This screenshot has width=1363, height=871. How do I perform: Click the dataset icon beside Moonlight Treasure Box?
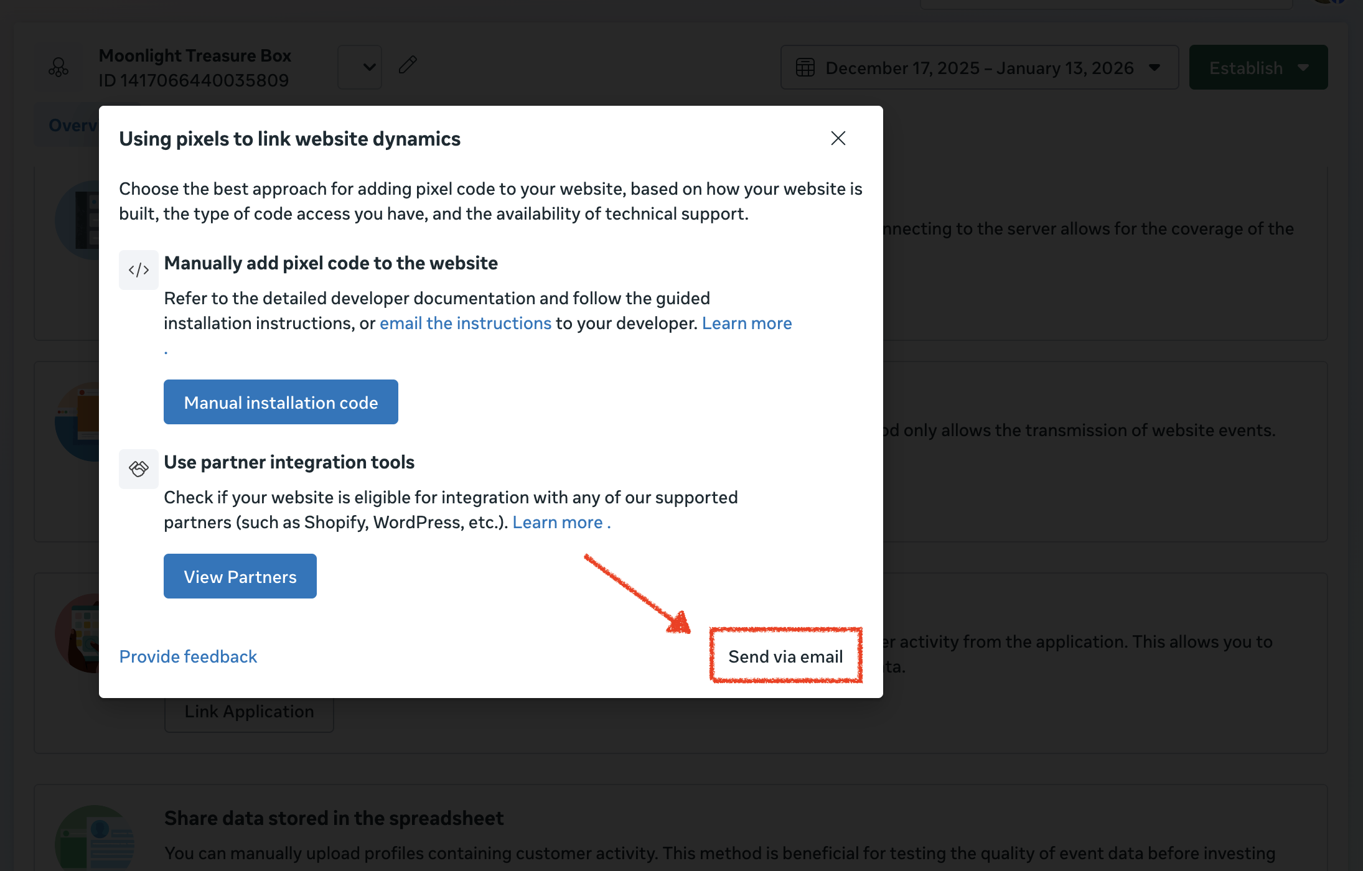pos(59,67)
